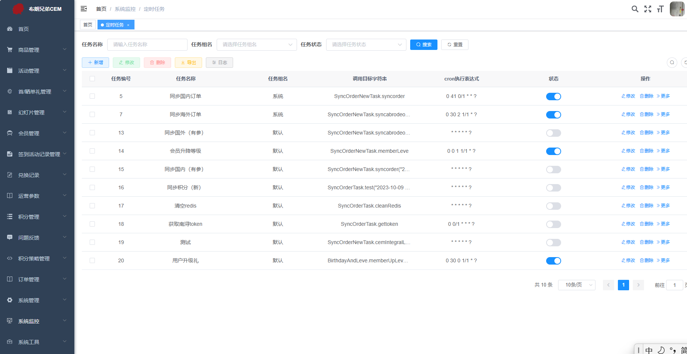Select checkbox for task 同步国内订单
The width and height of the screenshot is (687, 354).
pos(92,96)
